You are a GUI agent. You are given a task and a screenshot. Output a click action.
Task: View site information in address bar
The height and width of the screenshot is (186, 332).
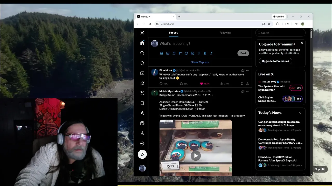(157, 24)
